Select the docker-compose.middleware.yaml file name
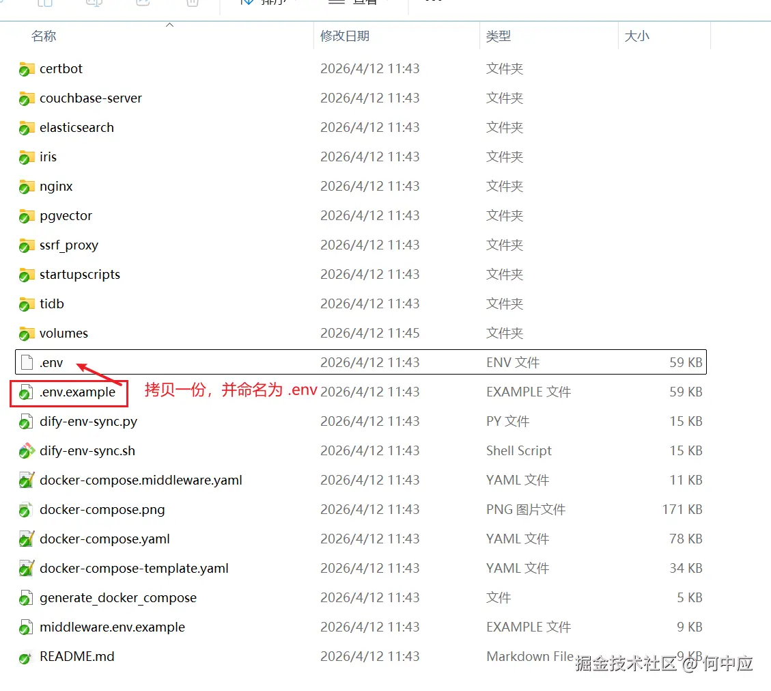 [141, 480]
